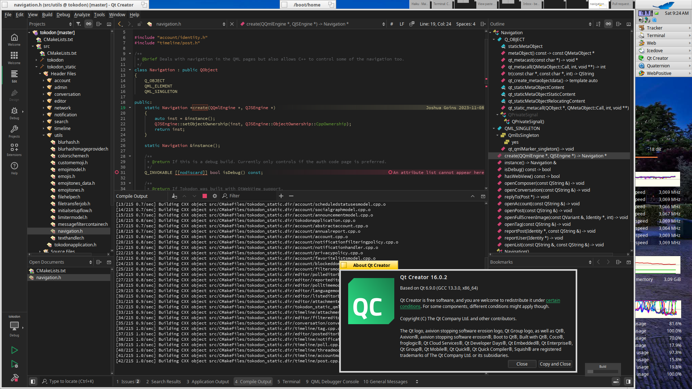The height and width of the screenshot is (389, 692).
Task: Open the Analyze menu
Action: point(82,15)
